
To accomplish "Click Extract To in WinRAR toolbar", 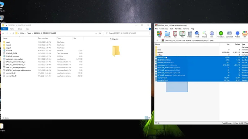I will coord(167,34).
